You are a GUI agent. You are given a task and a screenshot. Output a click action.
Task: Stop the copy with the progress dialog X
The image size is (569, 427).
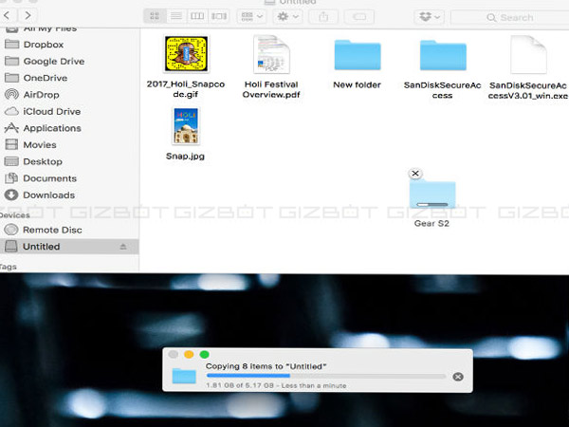[x=458, y=377]
